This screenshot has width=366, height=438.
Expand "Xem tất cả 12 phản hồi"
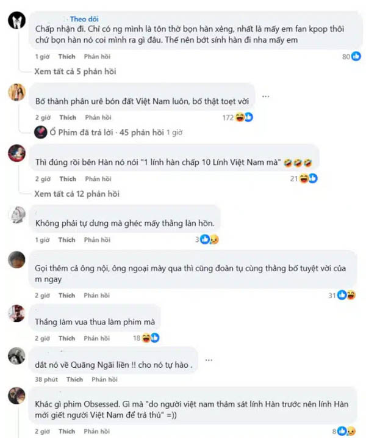pyautogui.click(x=77, y=194)
